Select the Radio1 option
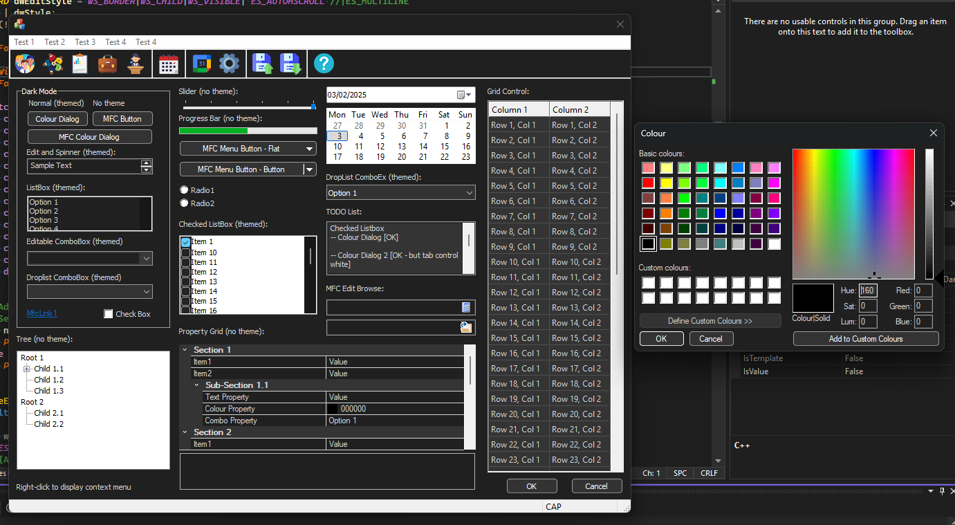The width and height of the screenshot is (955, 525). coord(184,190)
